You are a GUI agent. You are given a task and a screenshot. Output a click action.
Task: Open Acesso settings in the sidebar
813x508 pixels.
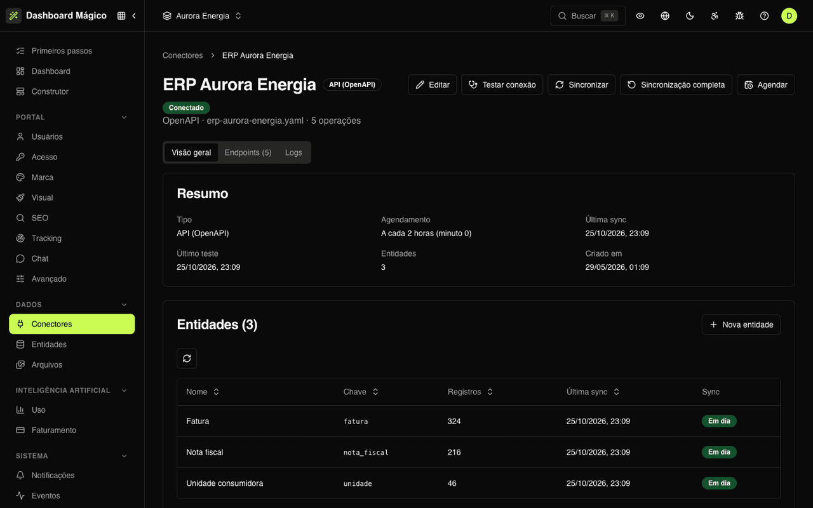[72, 157]
